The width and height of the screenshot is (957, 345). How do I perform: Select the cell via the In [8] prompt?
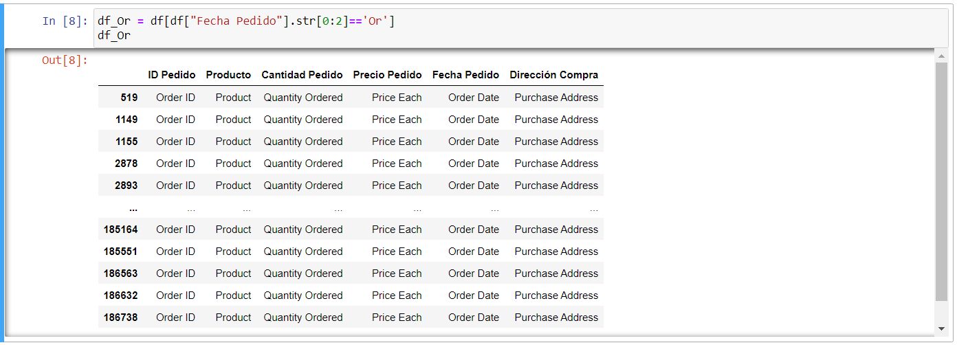65,21
